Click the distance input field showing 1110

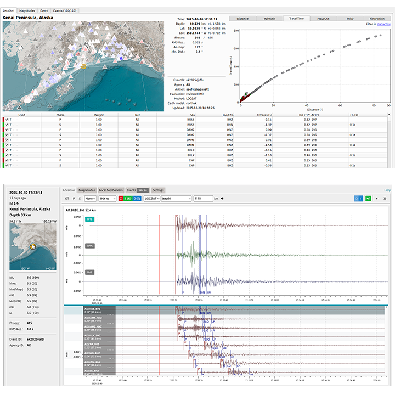click(202, 199)
